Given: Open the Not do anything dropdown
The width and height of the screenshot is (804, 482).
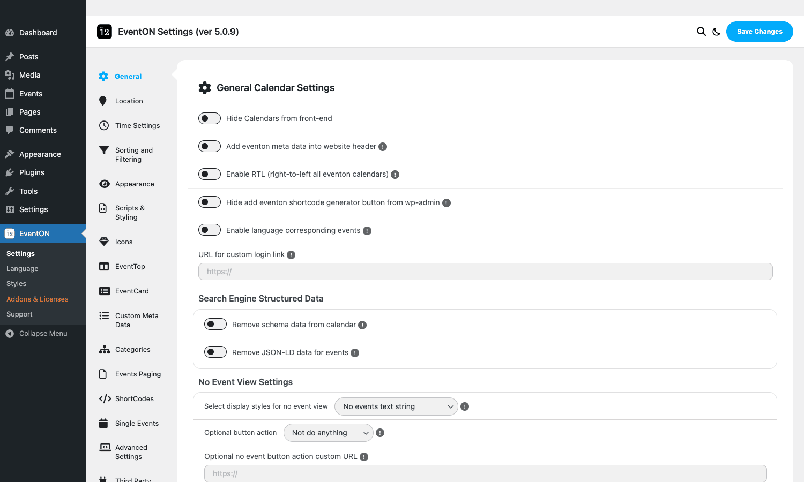Looking at the screenshot, I should coord(329,433).
